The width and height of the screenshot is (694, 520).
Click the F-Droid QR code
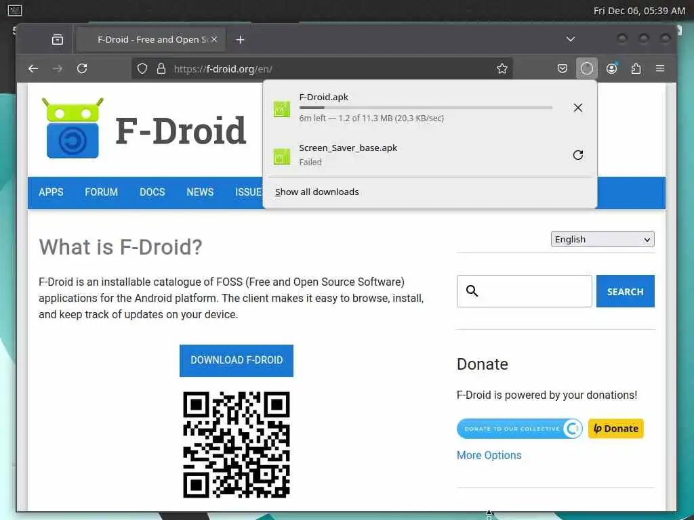tap(237, 444)
